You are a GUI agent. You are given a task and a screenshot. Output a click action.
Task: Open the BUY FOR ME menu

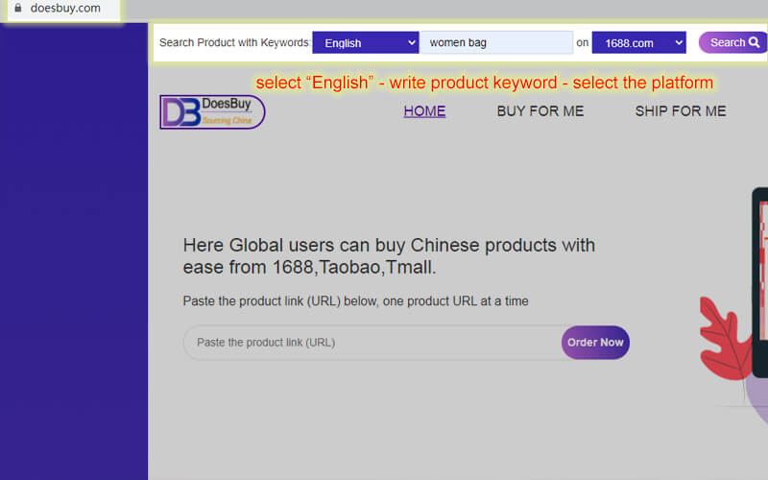(540, 111)
